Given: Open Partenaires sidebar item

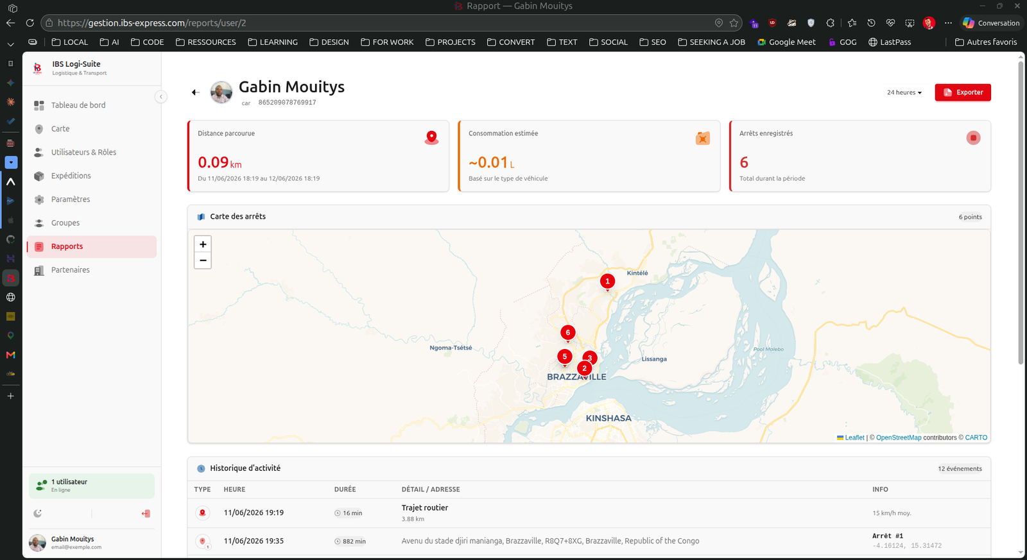Looking at the screenshot, I should tap(92, 270).
